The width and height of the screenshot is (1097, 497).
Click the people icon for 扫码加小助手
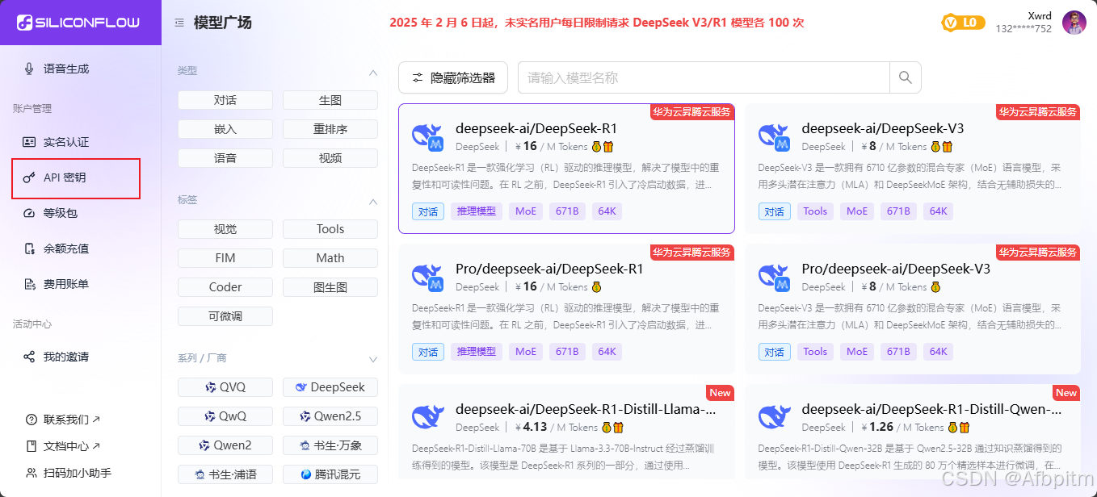pos(32,473)
